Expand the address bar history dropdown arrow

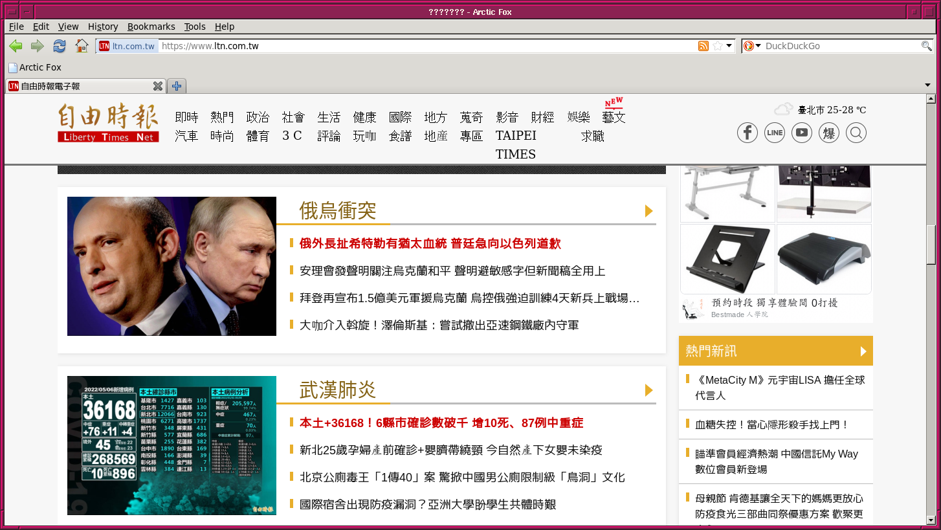pyautogui.click(x=729, y=46)
